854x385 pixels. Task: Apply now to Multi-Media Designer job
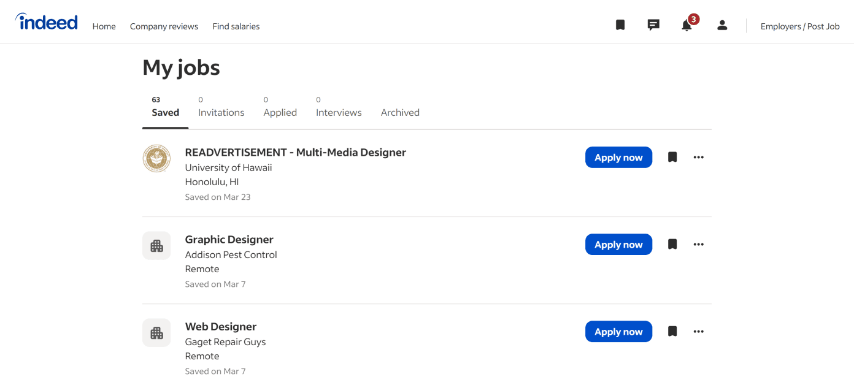click(x=618, y=157)
